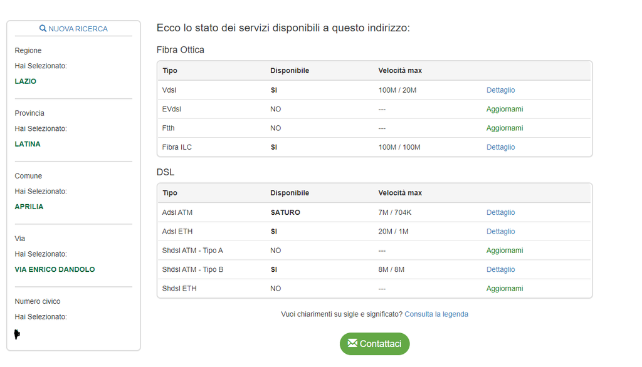Select the LAZIO region value
This screenshot has width=642, height=367.
[26, 81]
